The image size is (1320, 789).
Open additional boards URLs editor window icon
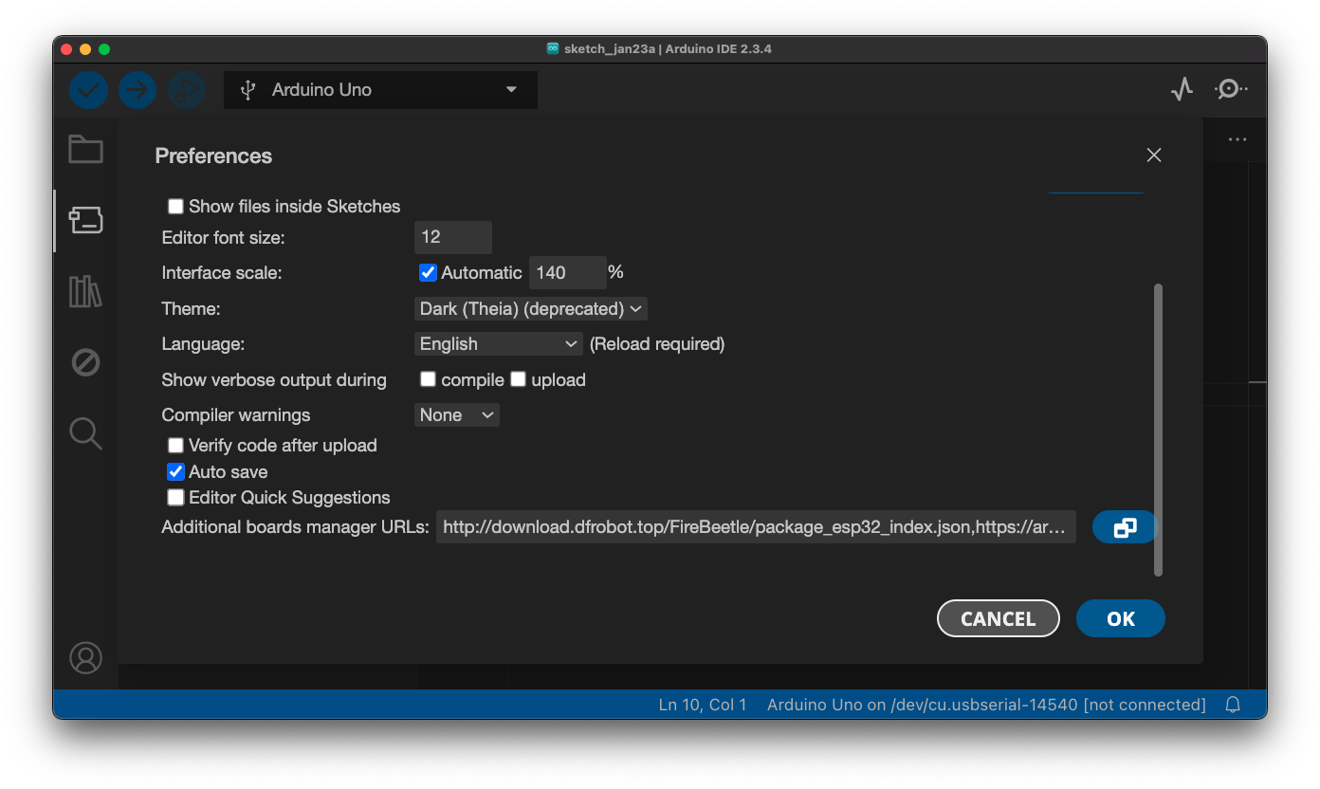[x=1125, y=527]
